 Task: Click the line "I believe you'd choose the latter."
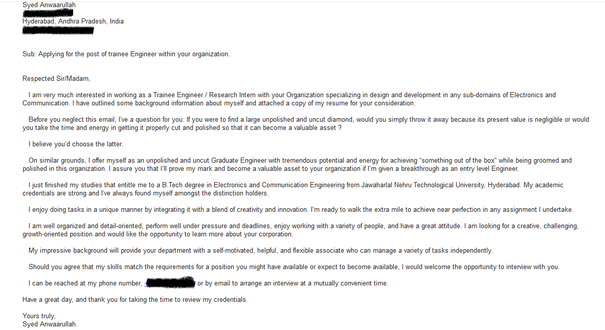coord(76,144)
